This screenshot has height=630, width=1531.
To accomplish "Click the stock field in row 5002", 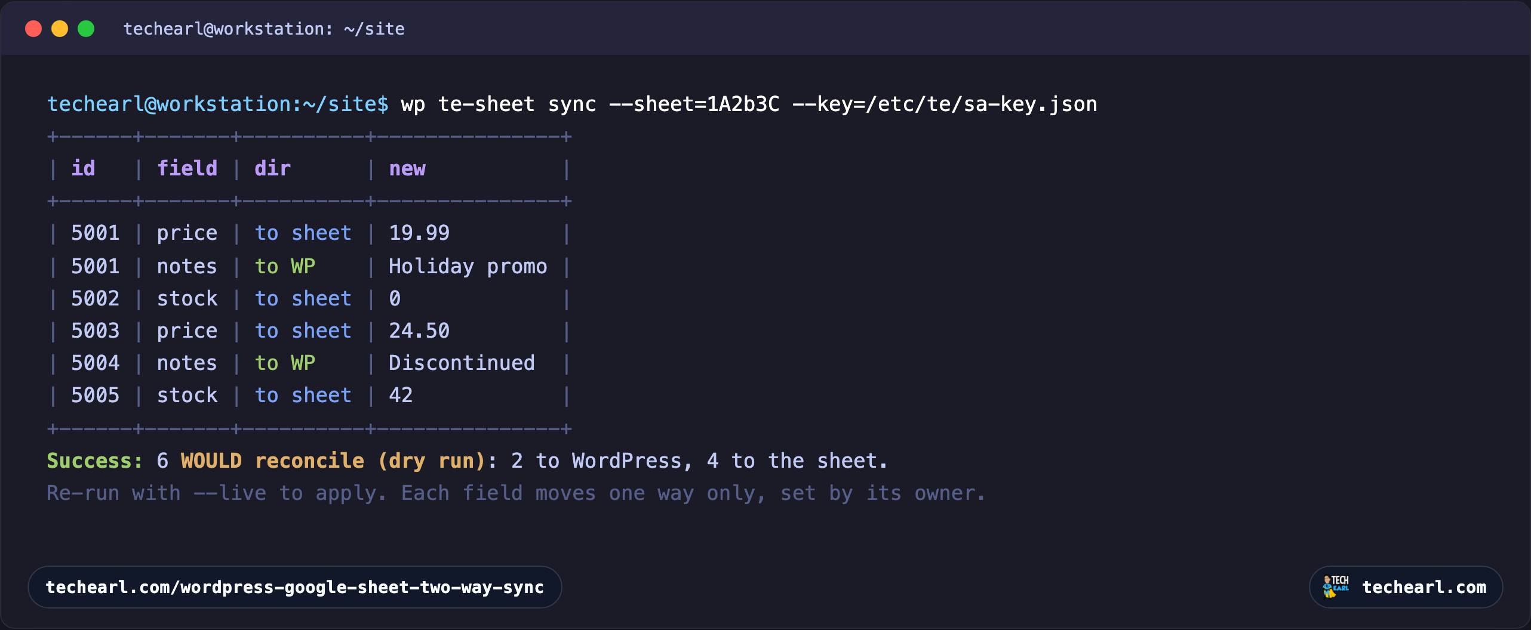I will tap(187, 298).
